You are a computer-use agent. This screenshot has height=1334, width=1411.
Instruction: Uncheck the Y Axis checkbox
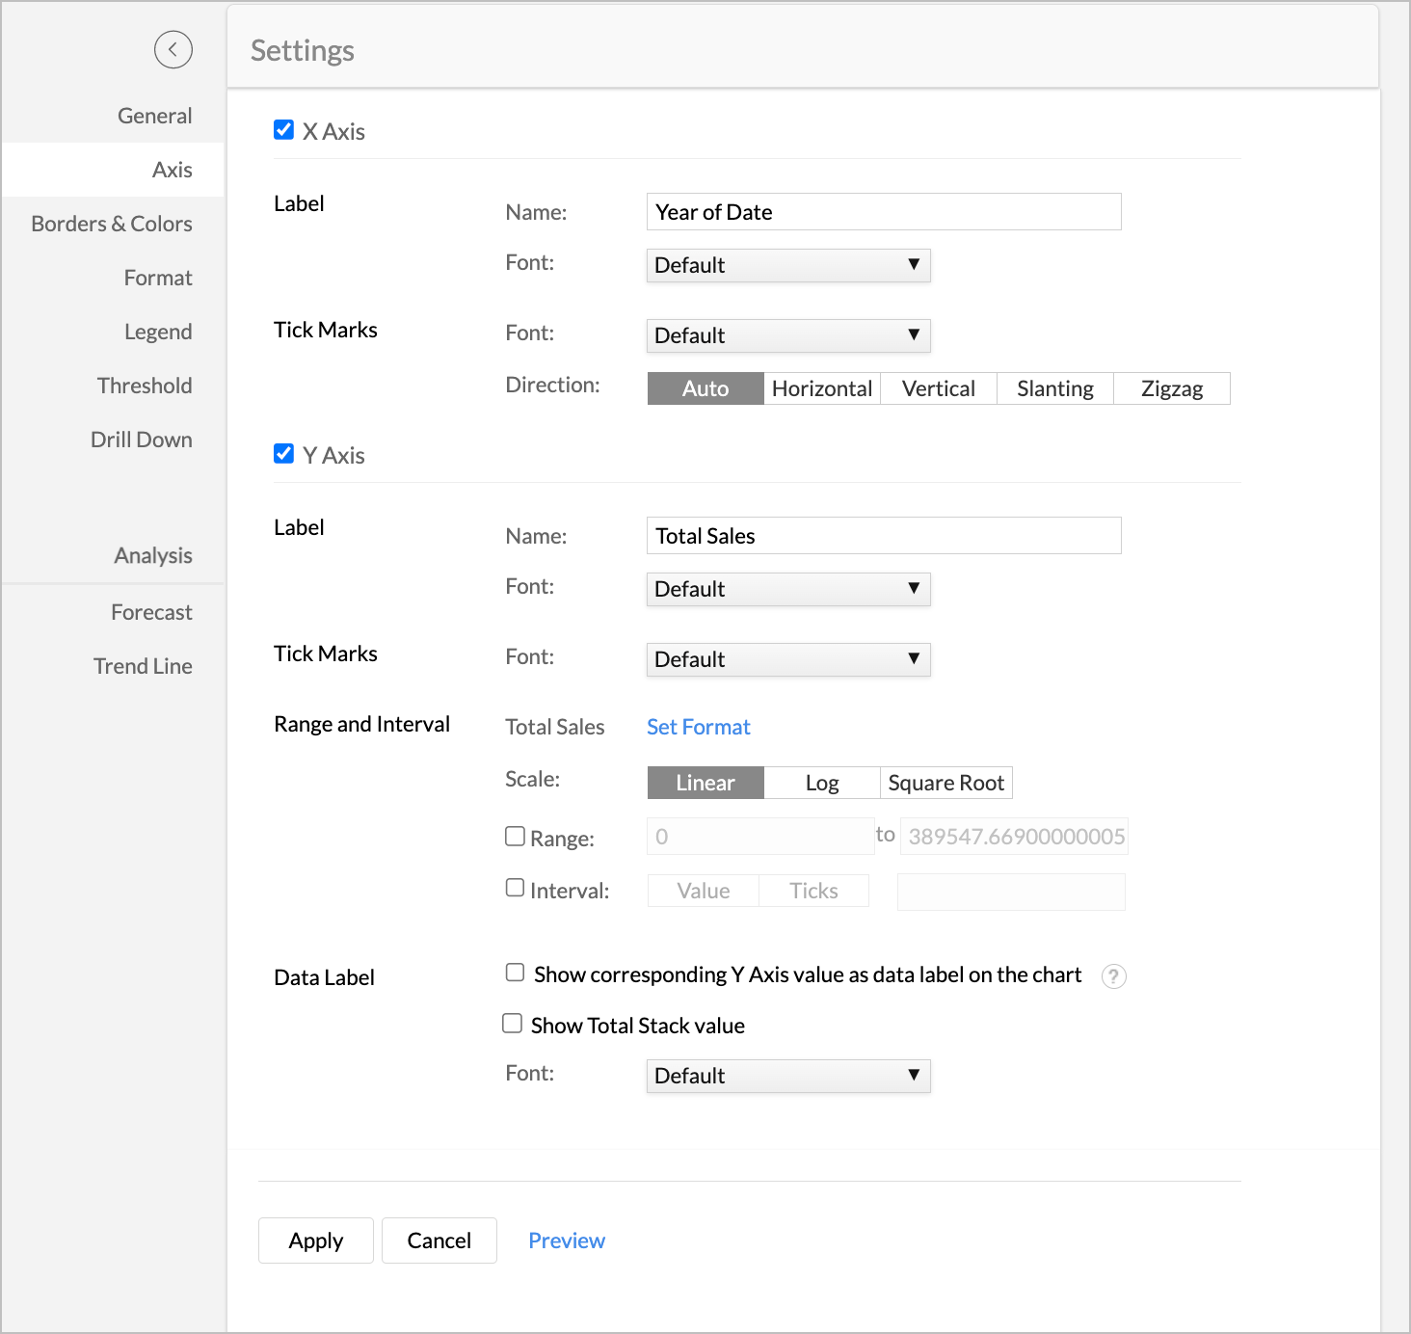pyautogui.click(x=283, y=454)
